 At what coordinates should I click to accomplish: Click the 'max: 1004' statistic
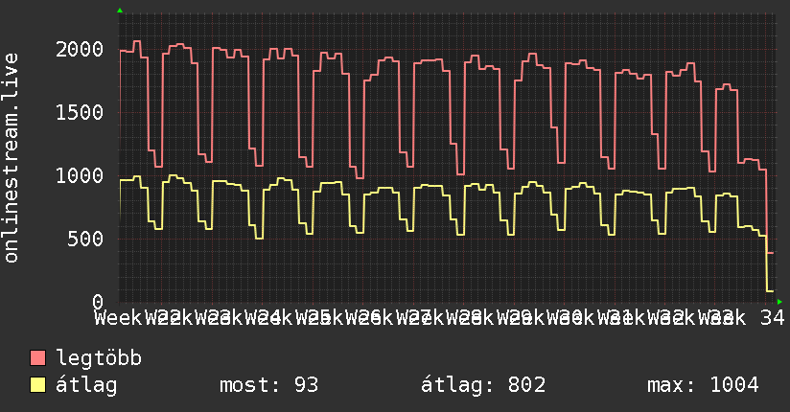[703, 385]
